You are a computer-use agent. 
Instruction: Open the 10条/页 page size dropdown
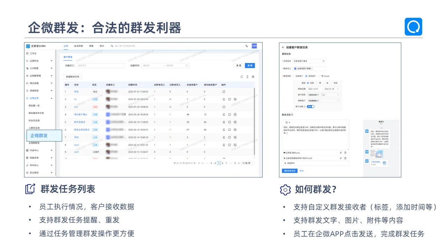coord(248,163)
